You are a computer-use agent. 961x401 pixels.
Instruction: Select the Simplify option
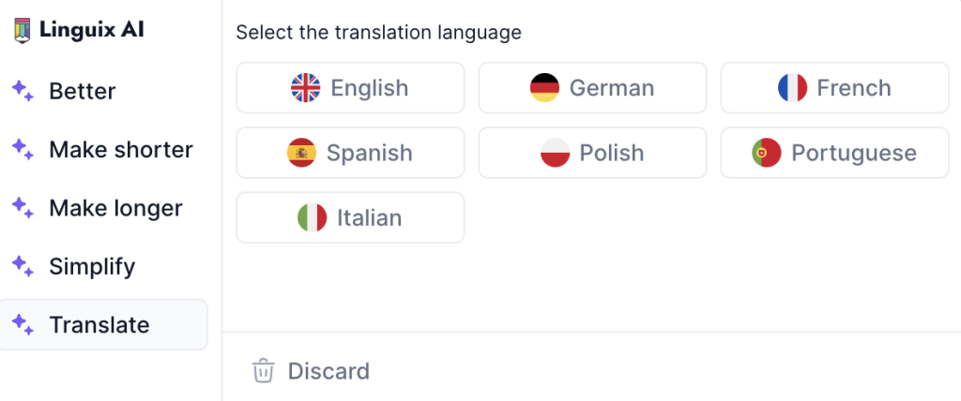click(103, 266)
